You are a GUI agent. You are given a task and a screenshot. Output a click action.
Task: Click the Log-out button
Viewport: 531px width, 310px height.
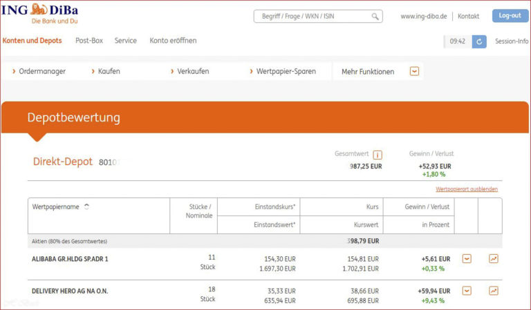[510, 16]
